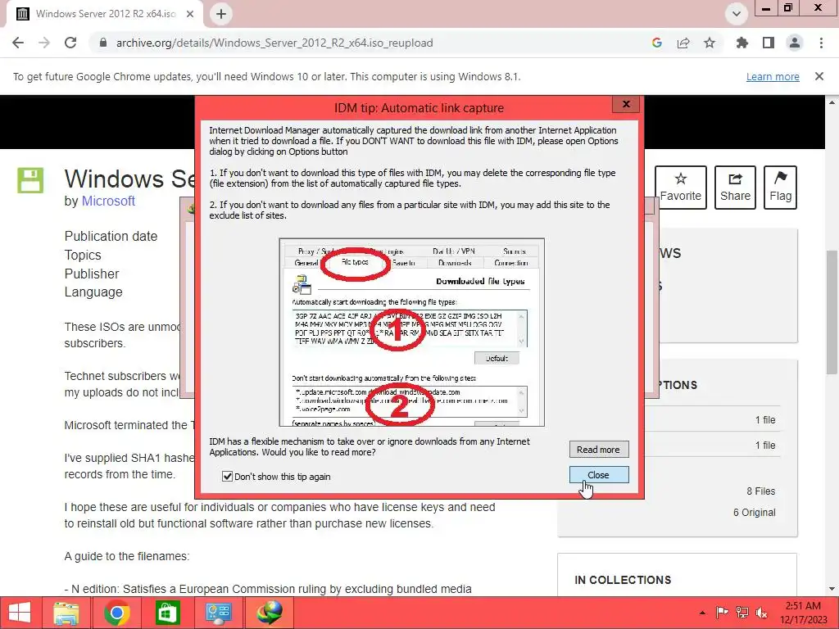839x629 pixels.
Task: Uncheck Don't show this tip again
Action: point(228,477)
